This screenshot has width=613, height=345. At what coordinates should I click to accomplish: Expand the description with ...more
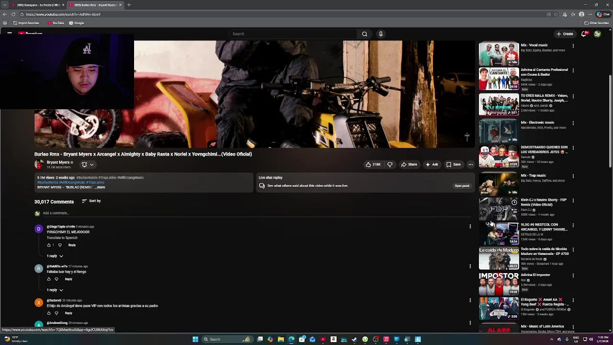[100, 187]
